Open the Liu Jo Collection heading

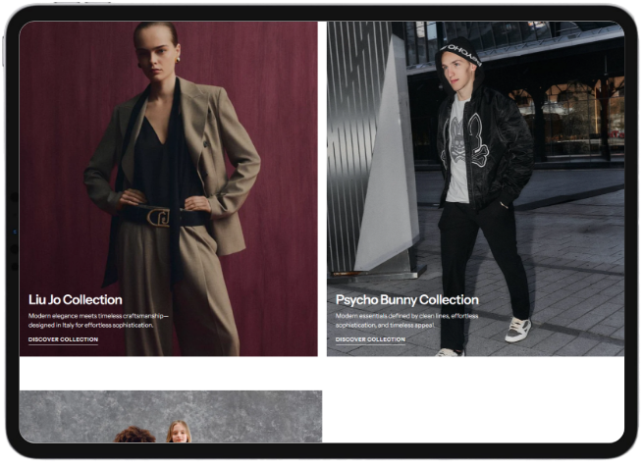tap(76, 299)
